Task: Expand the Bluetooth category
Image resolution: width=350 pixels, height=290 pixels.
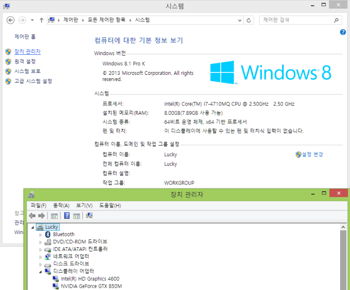Action: 41,235
